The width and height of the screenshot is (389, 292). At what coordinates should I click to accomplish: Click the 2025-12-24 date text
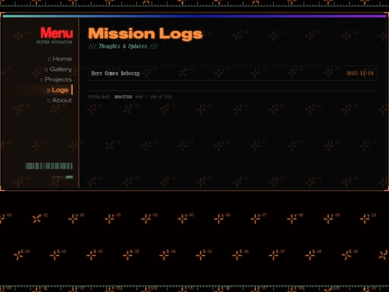[x=359, y=73]
